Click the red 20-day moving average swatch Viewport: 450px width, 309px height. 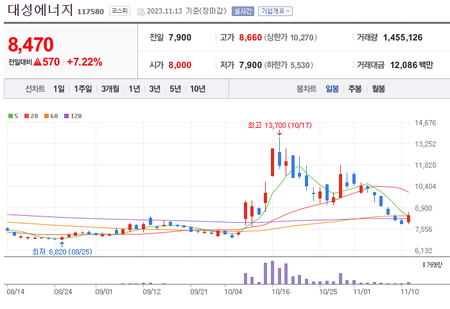pos(27,116)
